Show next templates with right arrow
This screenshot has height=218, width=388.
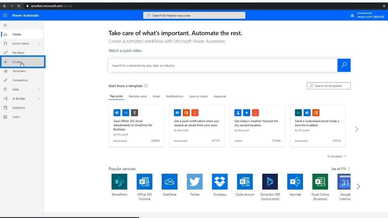pyautogui.click(x=356, y=129)
